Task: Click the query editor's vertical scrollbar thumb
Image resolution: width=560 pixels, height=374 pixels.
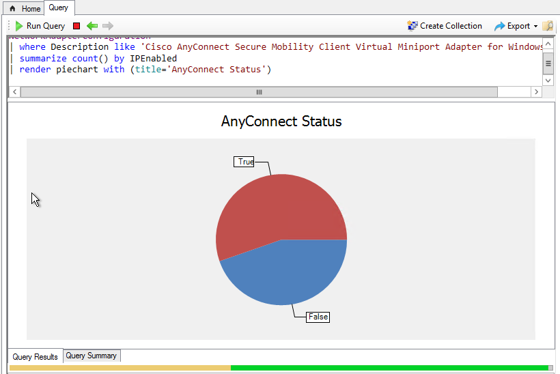Action: [x=548, y=63]
